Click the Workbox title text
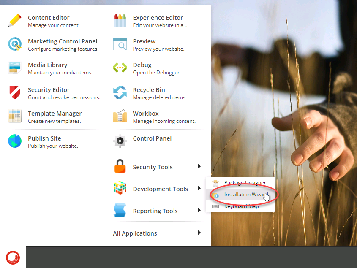This screenshot has width=357, height=268. (x=146, y=114)
